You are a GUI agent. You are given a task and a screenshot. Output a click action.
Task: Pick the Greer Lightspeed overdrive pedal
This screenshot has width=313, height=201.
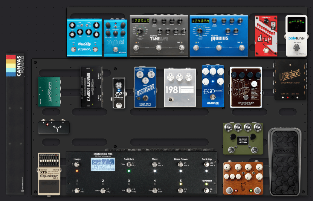pyautogui.click(x=145, y=87)
